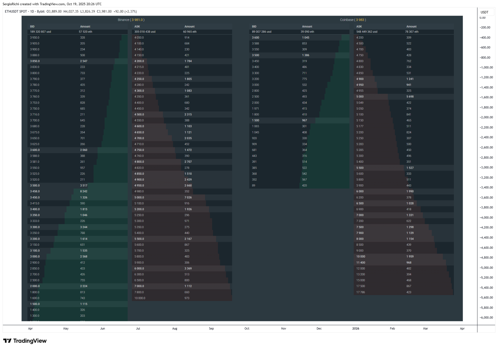Click the SergioRichi author credit line
The height and width of the screenshot is (349, 498).
coord(52,4)
